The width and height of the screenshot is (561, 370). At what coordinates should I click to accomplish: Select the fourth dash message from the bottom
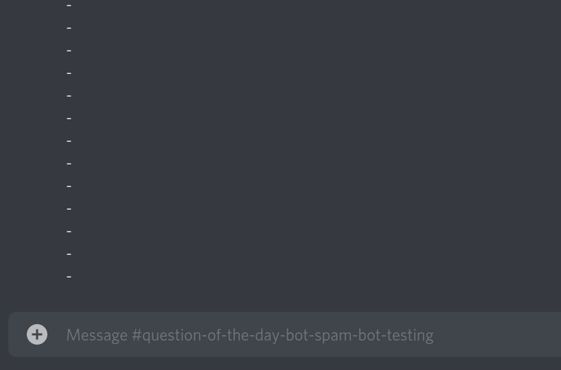click(69, 209)
